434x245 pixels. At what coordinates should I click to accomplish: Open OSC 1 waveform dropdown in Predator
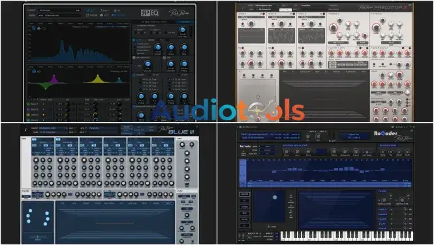point(251,17)
